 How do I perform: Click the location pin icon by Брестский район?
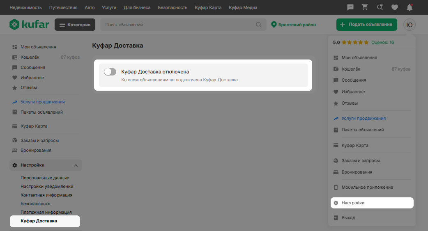click(274, 25)
